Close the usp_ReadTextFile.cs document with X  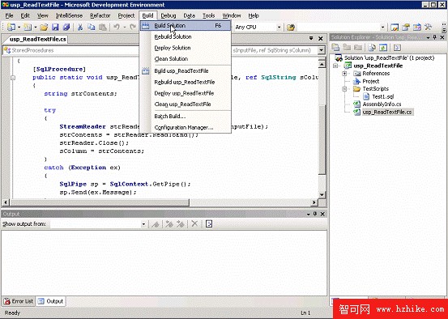(x=321, y=38)
